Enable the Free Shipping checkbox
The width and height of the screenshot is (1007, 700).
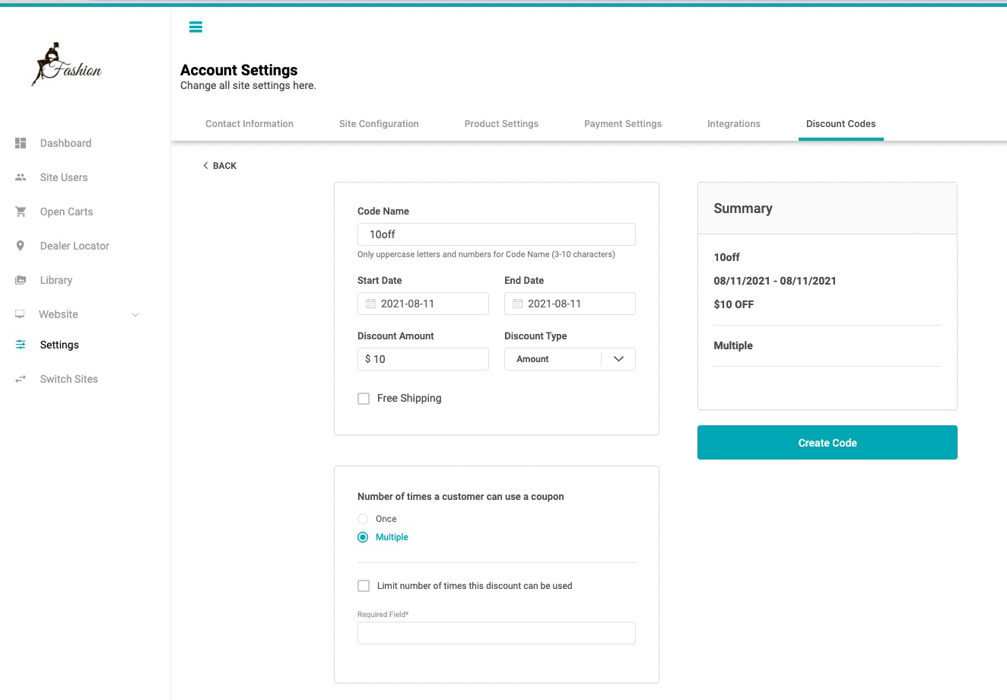(364, 399)
